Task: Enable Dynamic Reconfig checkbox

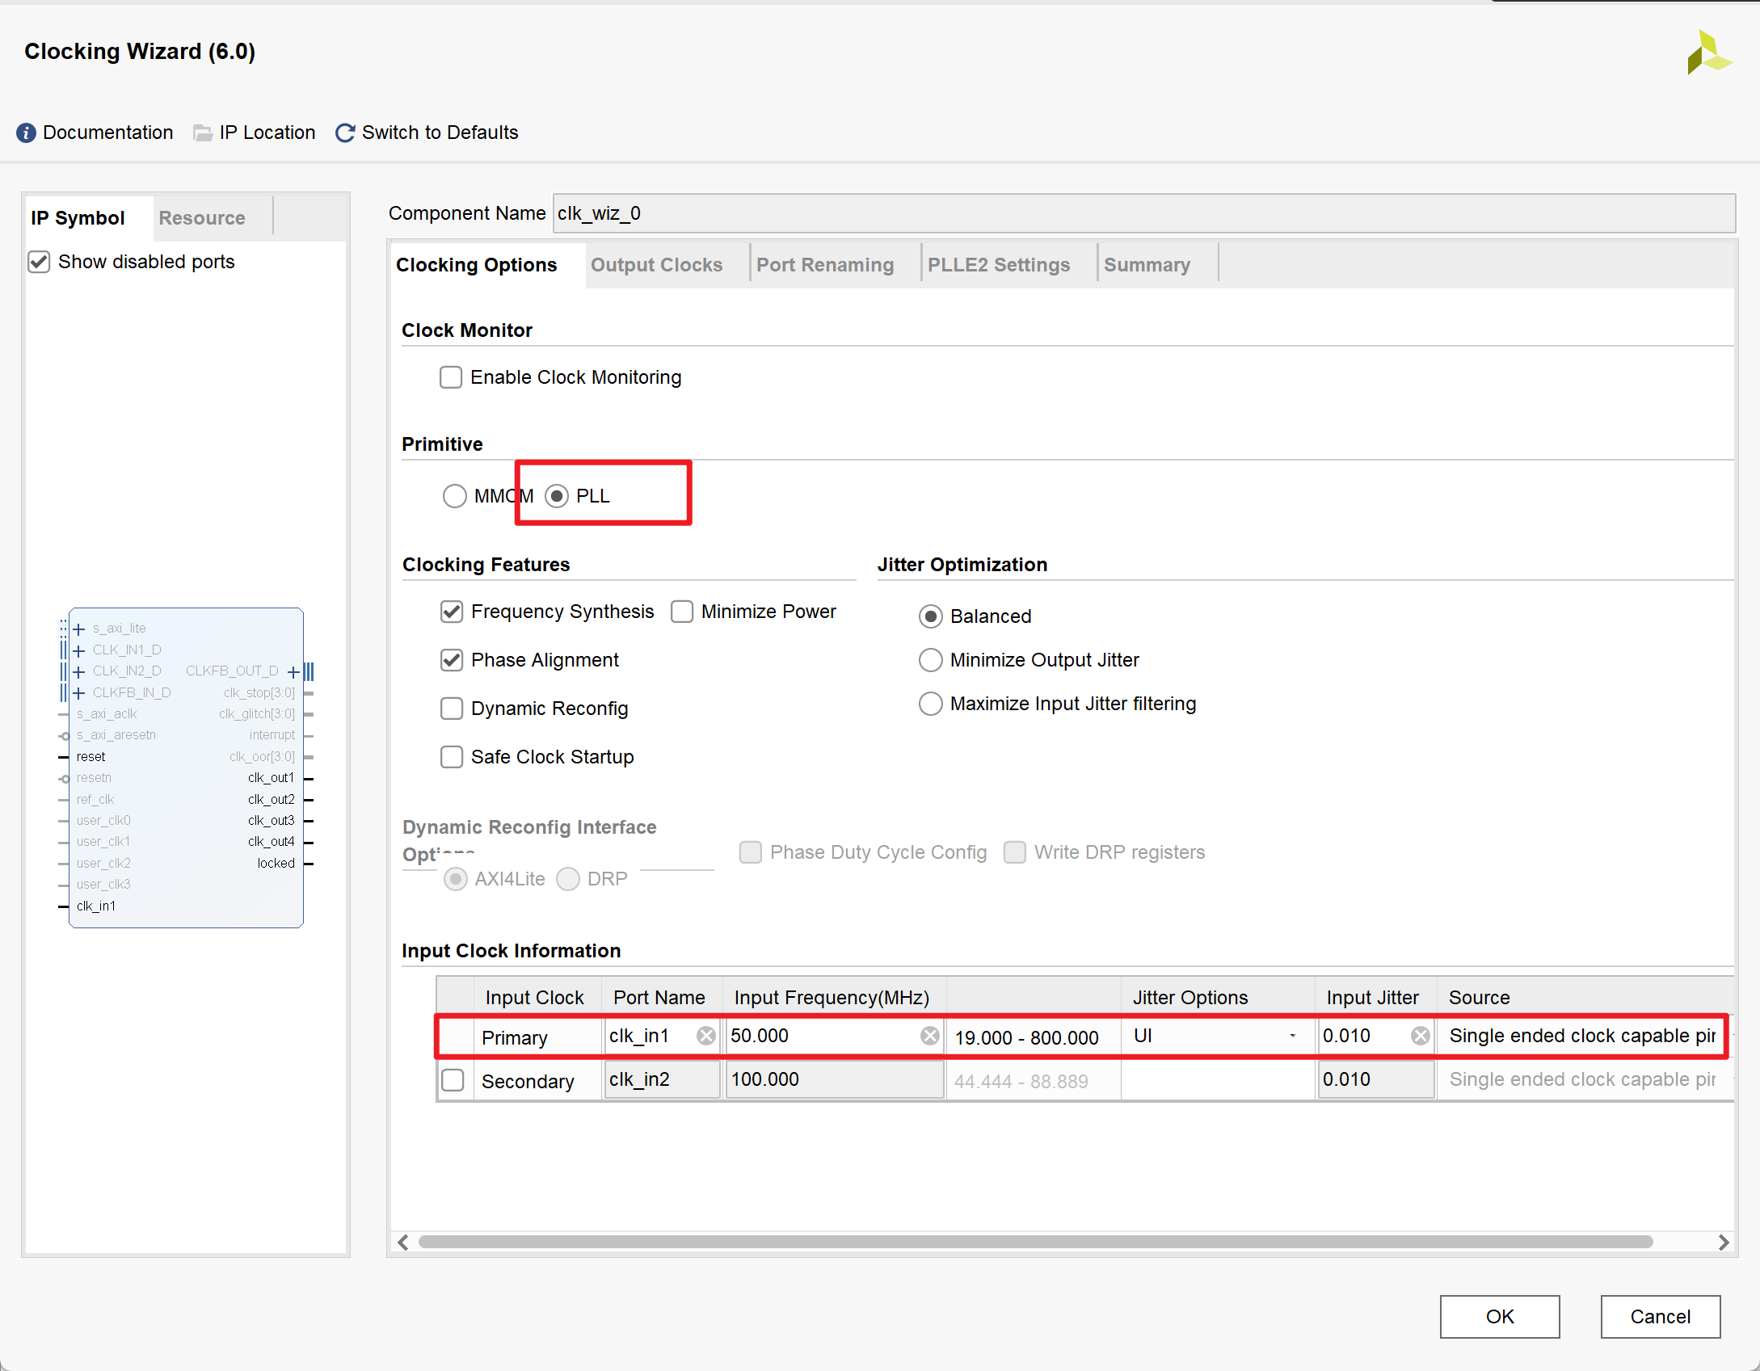Action: coord(452,709)
